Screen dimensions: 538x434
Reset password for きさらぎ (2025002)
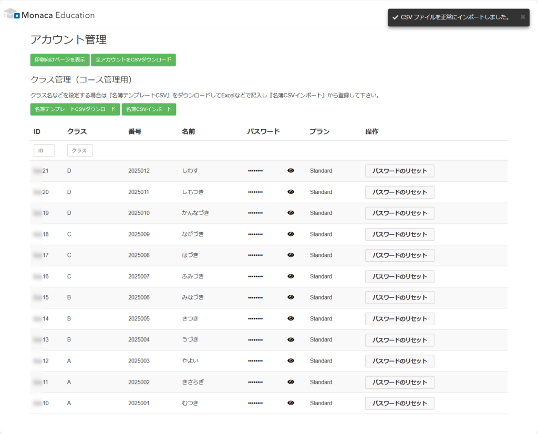pos(400,382)
